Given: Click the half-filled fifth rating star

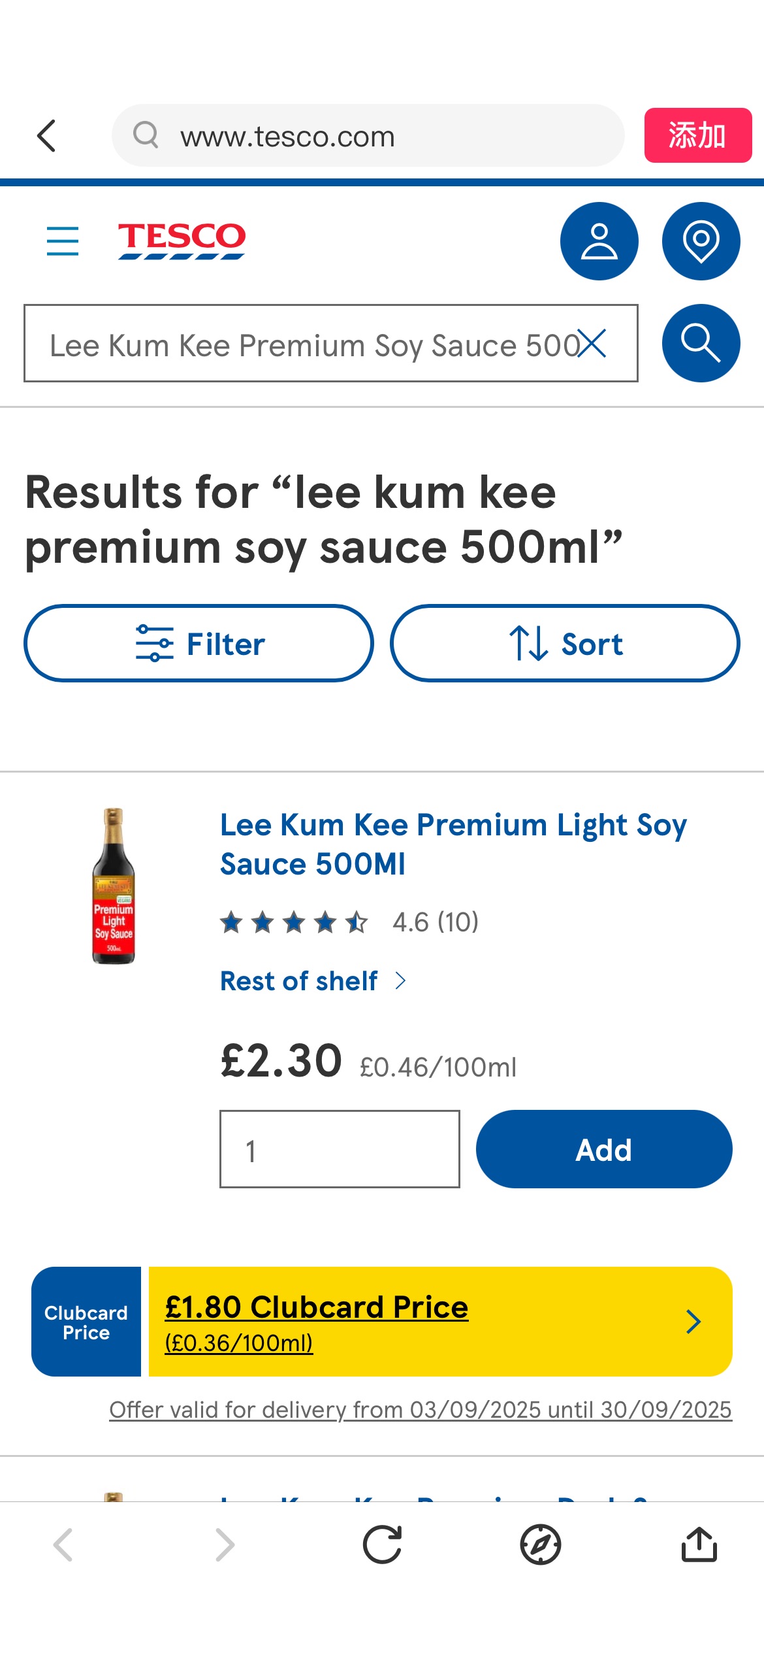Looking at the screenshot, I should 357,922.
